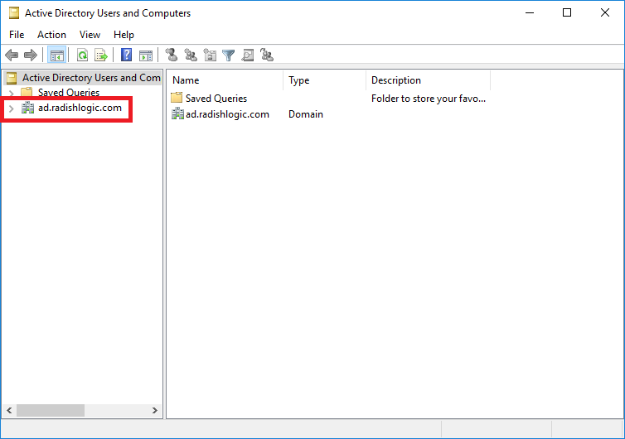Click the Refresh toolbar icon
625x439 pixels.
pyautogui.click(x=82, y=55)
